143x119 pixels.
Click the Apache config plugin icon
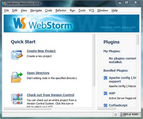(x=105, y=78)
